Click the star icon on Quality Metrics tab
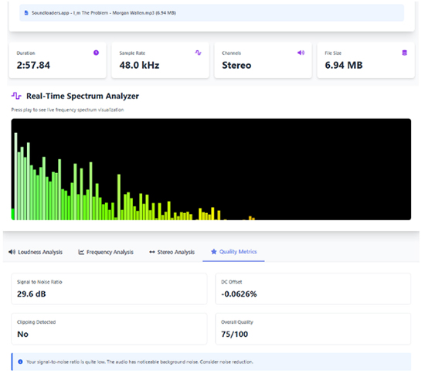 click(x=213, y=252)
